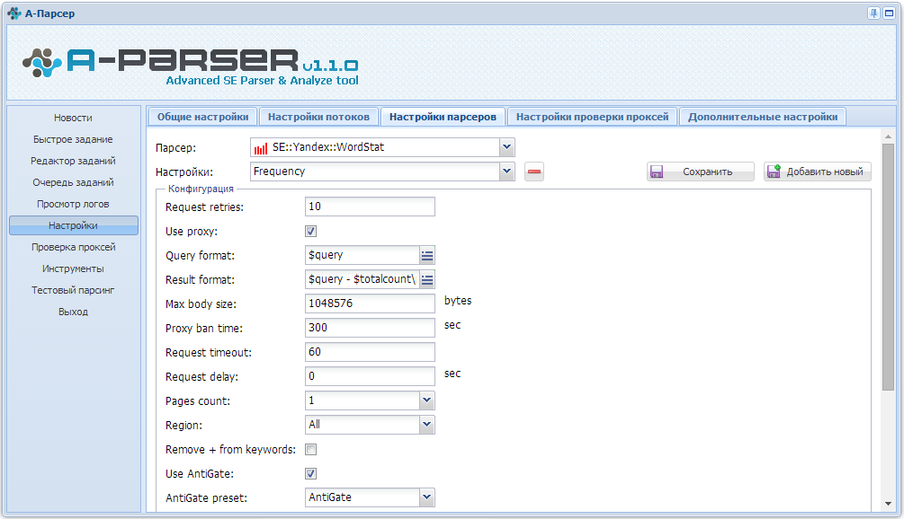Click the Request timeout field

370,352
